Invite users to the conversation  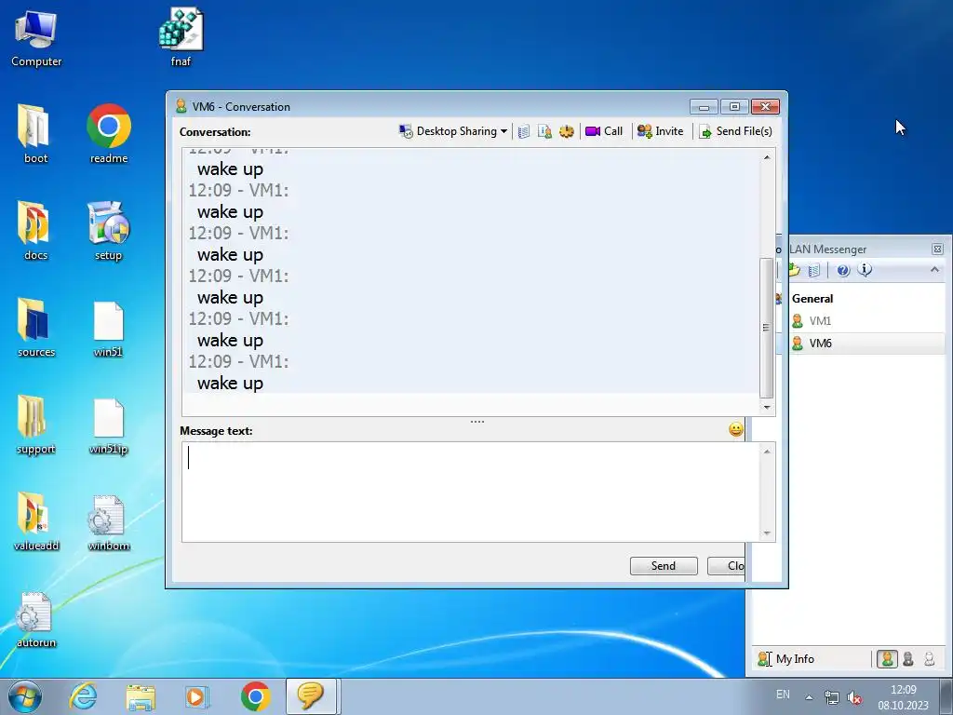pyautogui.click(x=660, y=131)
